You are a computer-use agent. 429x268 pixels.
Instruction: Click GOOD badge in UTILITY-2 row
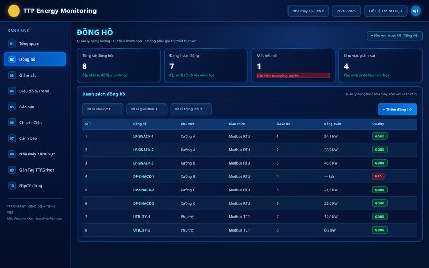(380, 230)
